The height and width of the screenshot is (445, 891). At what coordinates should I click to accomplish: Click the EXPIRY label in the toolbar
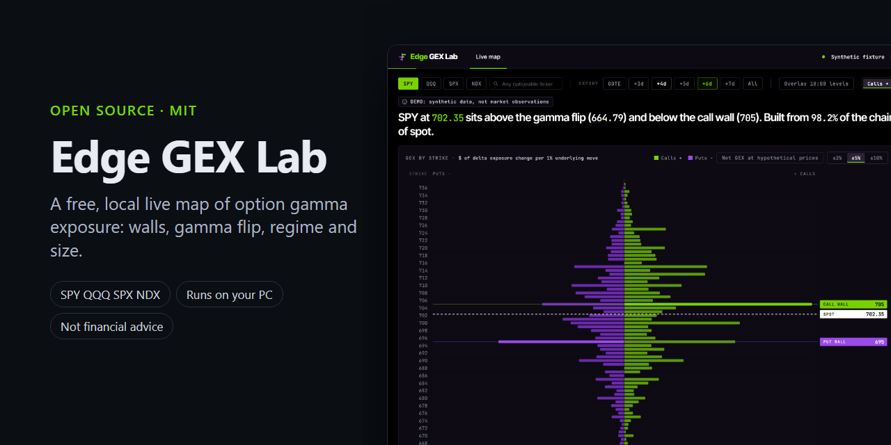point(588,83)
